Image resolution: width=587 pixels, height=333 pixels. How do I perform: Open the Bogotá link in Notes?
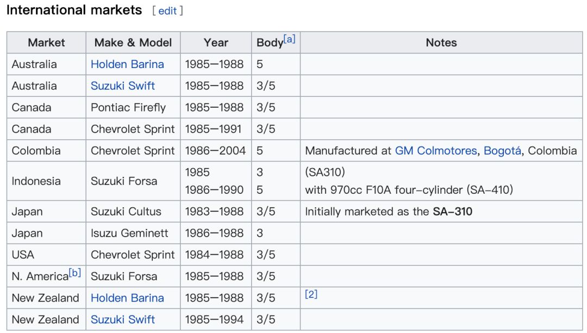pos(502,151)
